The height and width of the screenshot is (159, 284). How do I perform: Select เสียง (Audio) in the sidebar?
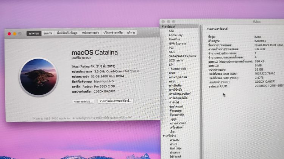(x=172, y=131)
